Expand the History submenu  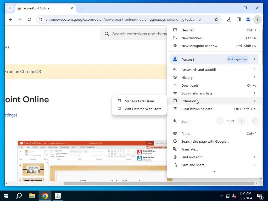[x=214, y=77]
